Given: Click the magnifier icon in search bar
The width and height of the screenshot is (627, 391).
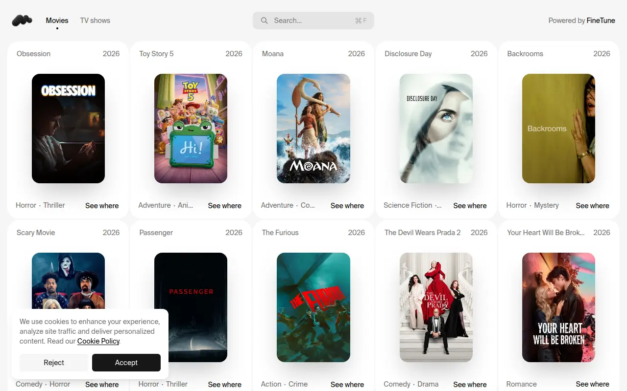Looking at the screenshot, I should 265,21.
